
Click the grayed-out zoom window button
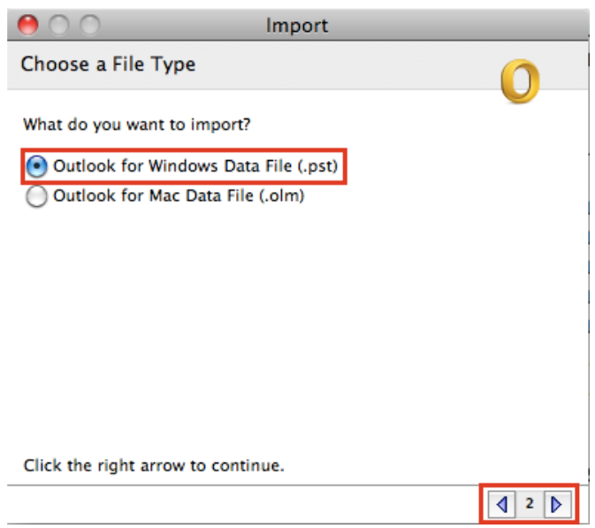click(90, 25)
